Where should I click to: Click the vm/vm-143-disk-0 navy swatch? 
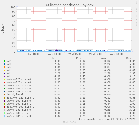pos(4,92)
